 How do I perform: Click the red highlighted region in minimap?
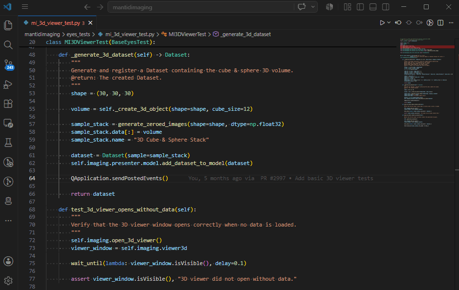pos(427,47)
